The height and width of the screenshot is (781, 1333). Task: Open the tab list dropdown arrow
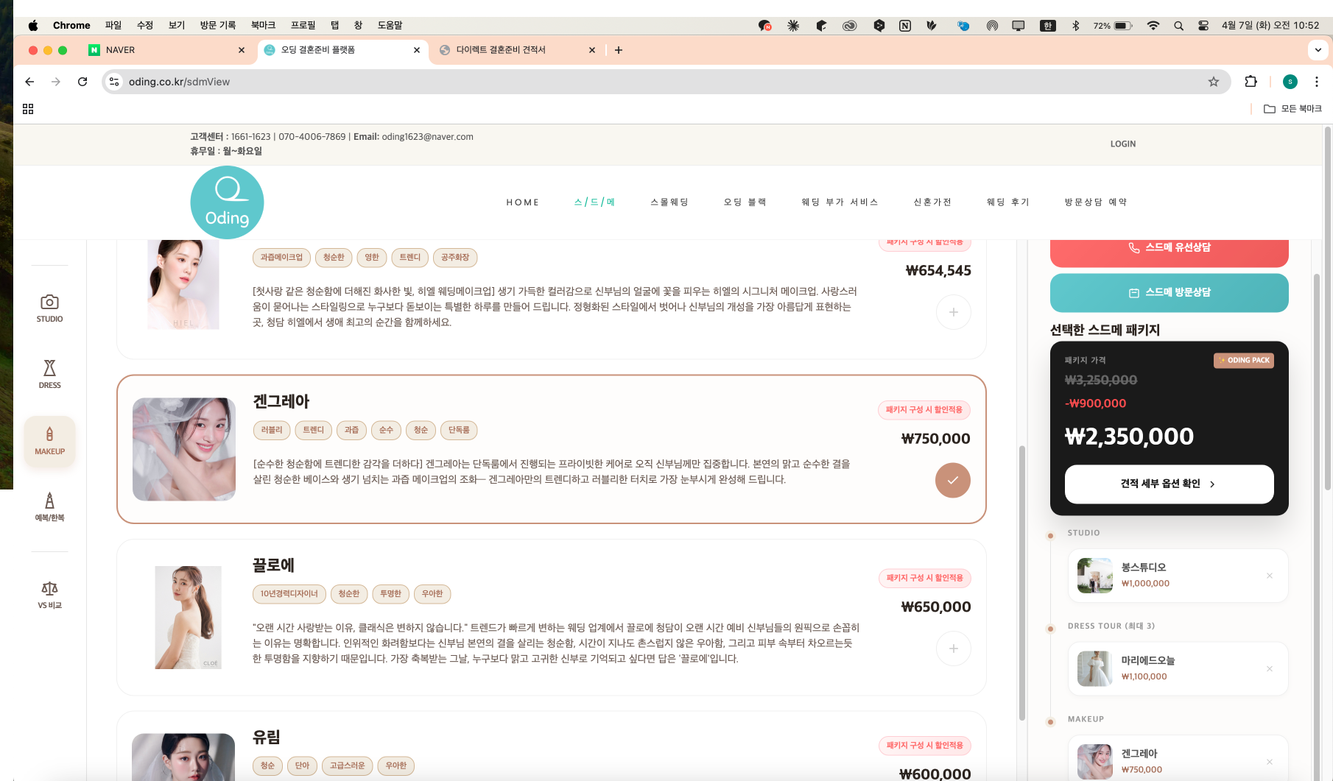[1317, 49]
